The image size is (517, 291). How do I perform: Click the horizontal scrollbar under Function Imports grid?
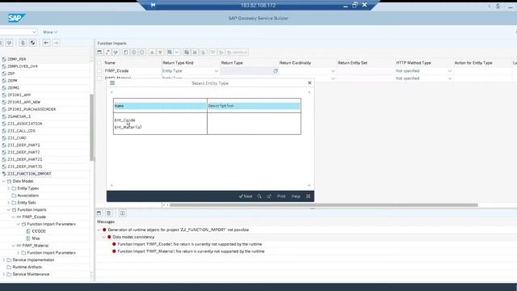tap(323, 205)
